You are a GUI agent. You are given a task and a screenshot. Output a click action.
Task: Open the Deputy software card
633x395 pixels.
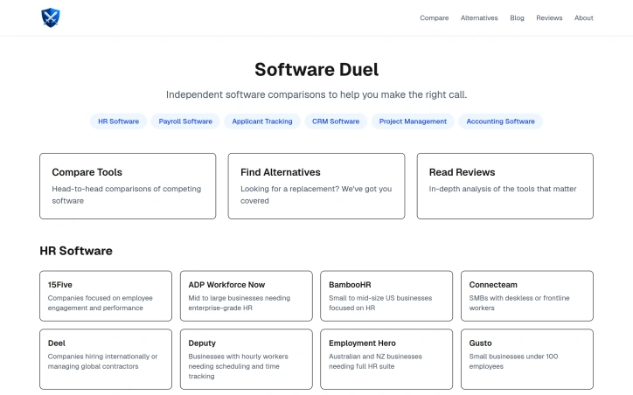[247, 359]
